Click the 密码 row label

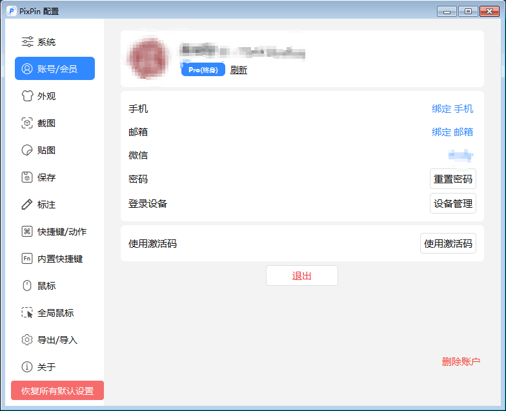[138, 179]
